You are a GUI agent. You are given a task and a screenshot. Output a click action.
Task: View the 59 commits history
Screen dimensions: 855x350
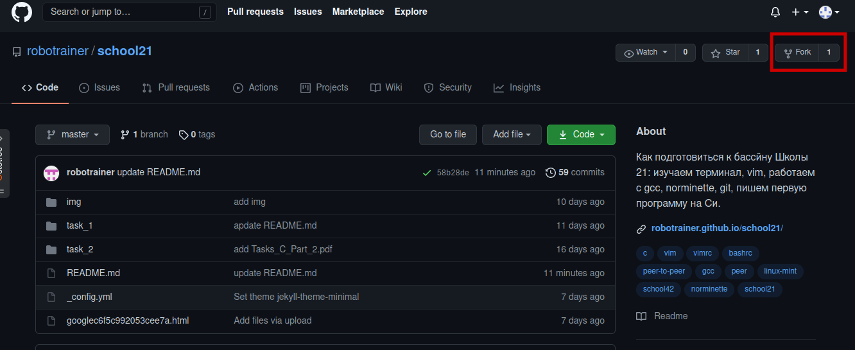click(574, 173)
